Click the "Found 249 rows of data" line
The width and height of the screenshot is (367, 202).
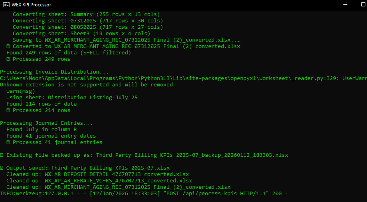pos(68,53)
